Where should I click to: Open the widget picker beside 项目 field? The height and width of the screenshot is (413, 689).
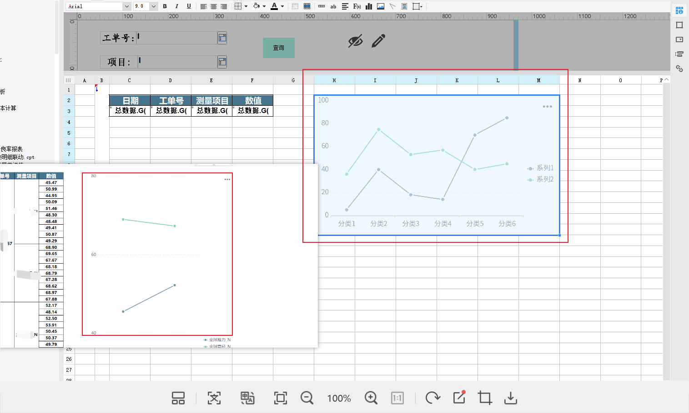(x=222, y=62)
